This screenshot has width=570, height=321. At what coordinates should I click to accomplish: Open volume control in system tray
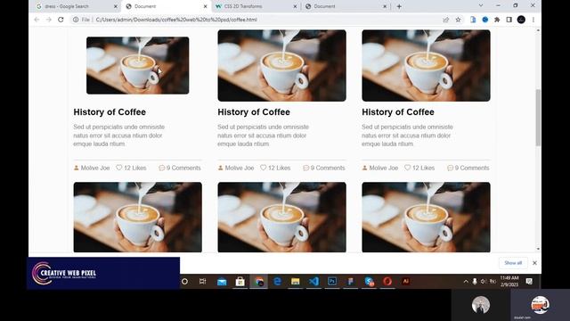pos(483,282)
